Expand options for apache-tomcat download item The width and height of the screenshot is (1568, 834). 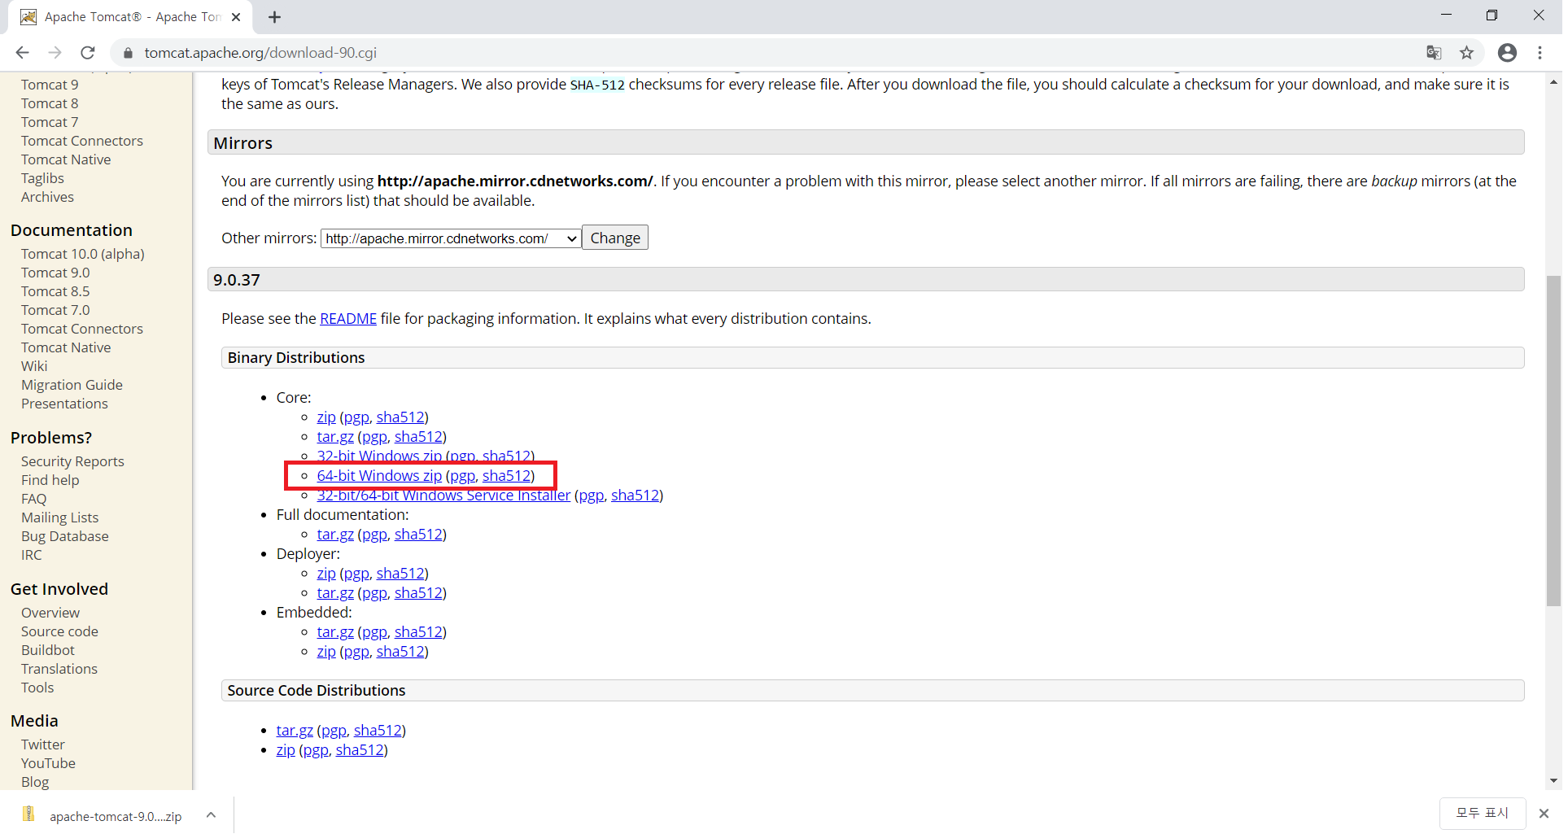point(211,815)
